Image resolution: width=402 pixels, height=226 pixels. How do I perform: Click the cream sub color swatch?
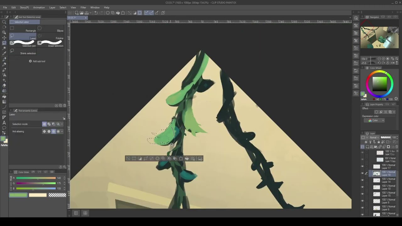tap(38, 195)
